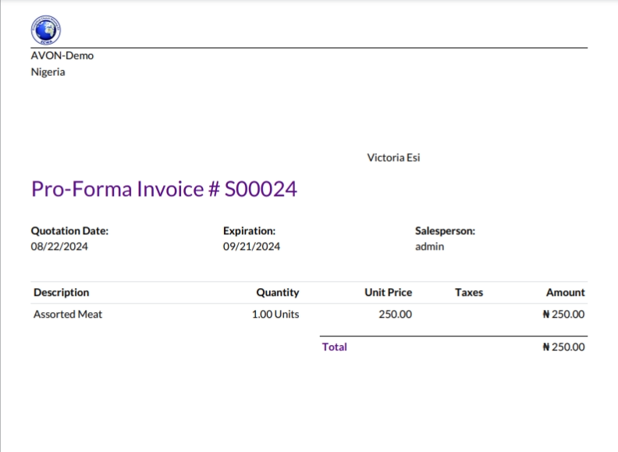Select the 250.00 unit price cell
Image resolution: width=618 pixels, height=452 pixels.
pos(396,315)
